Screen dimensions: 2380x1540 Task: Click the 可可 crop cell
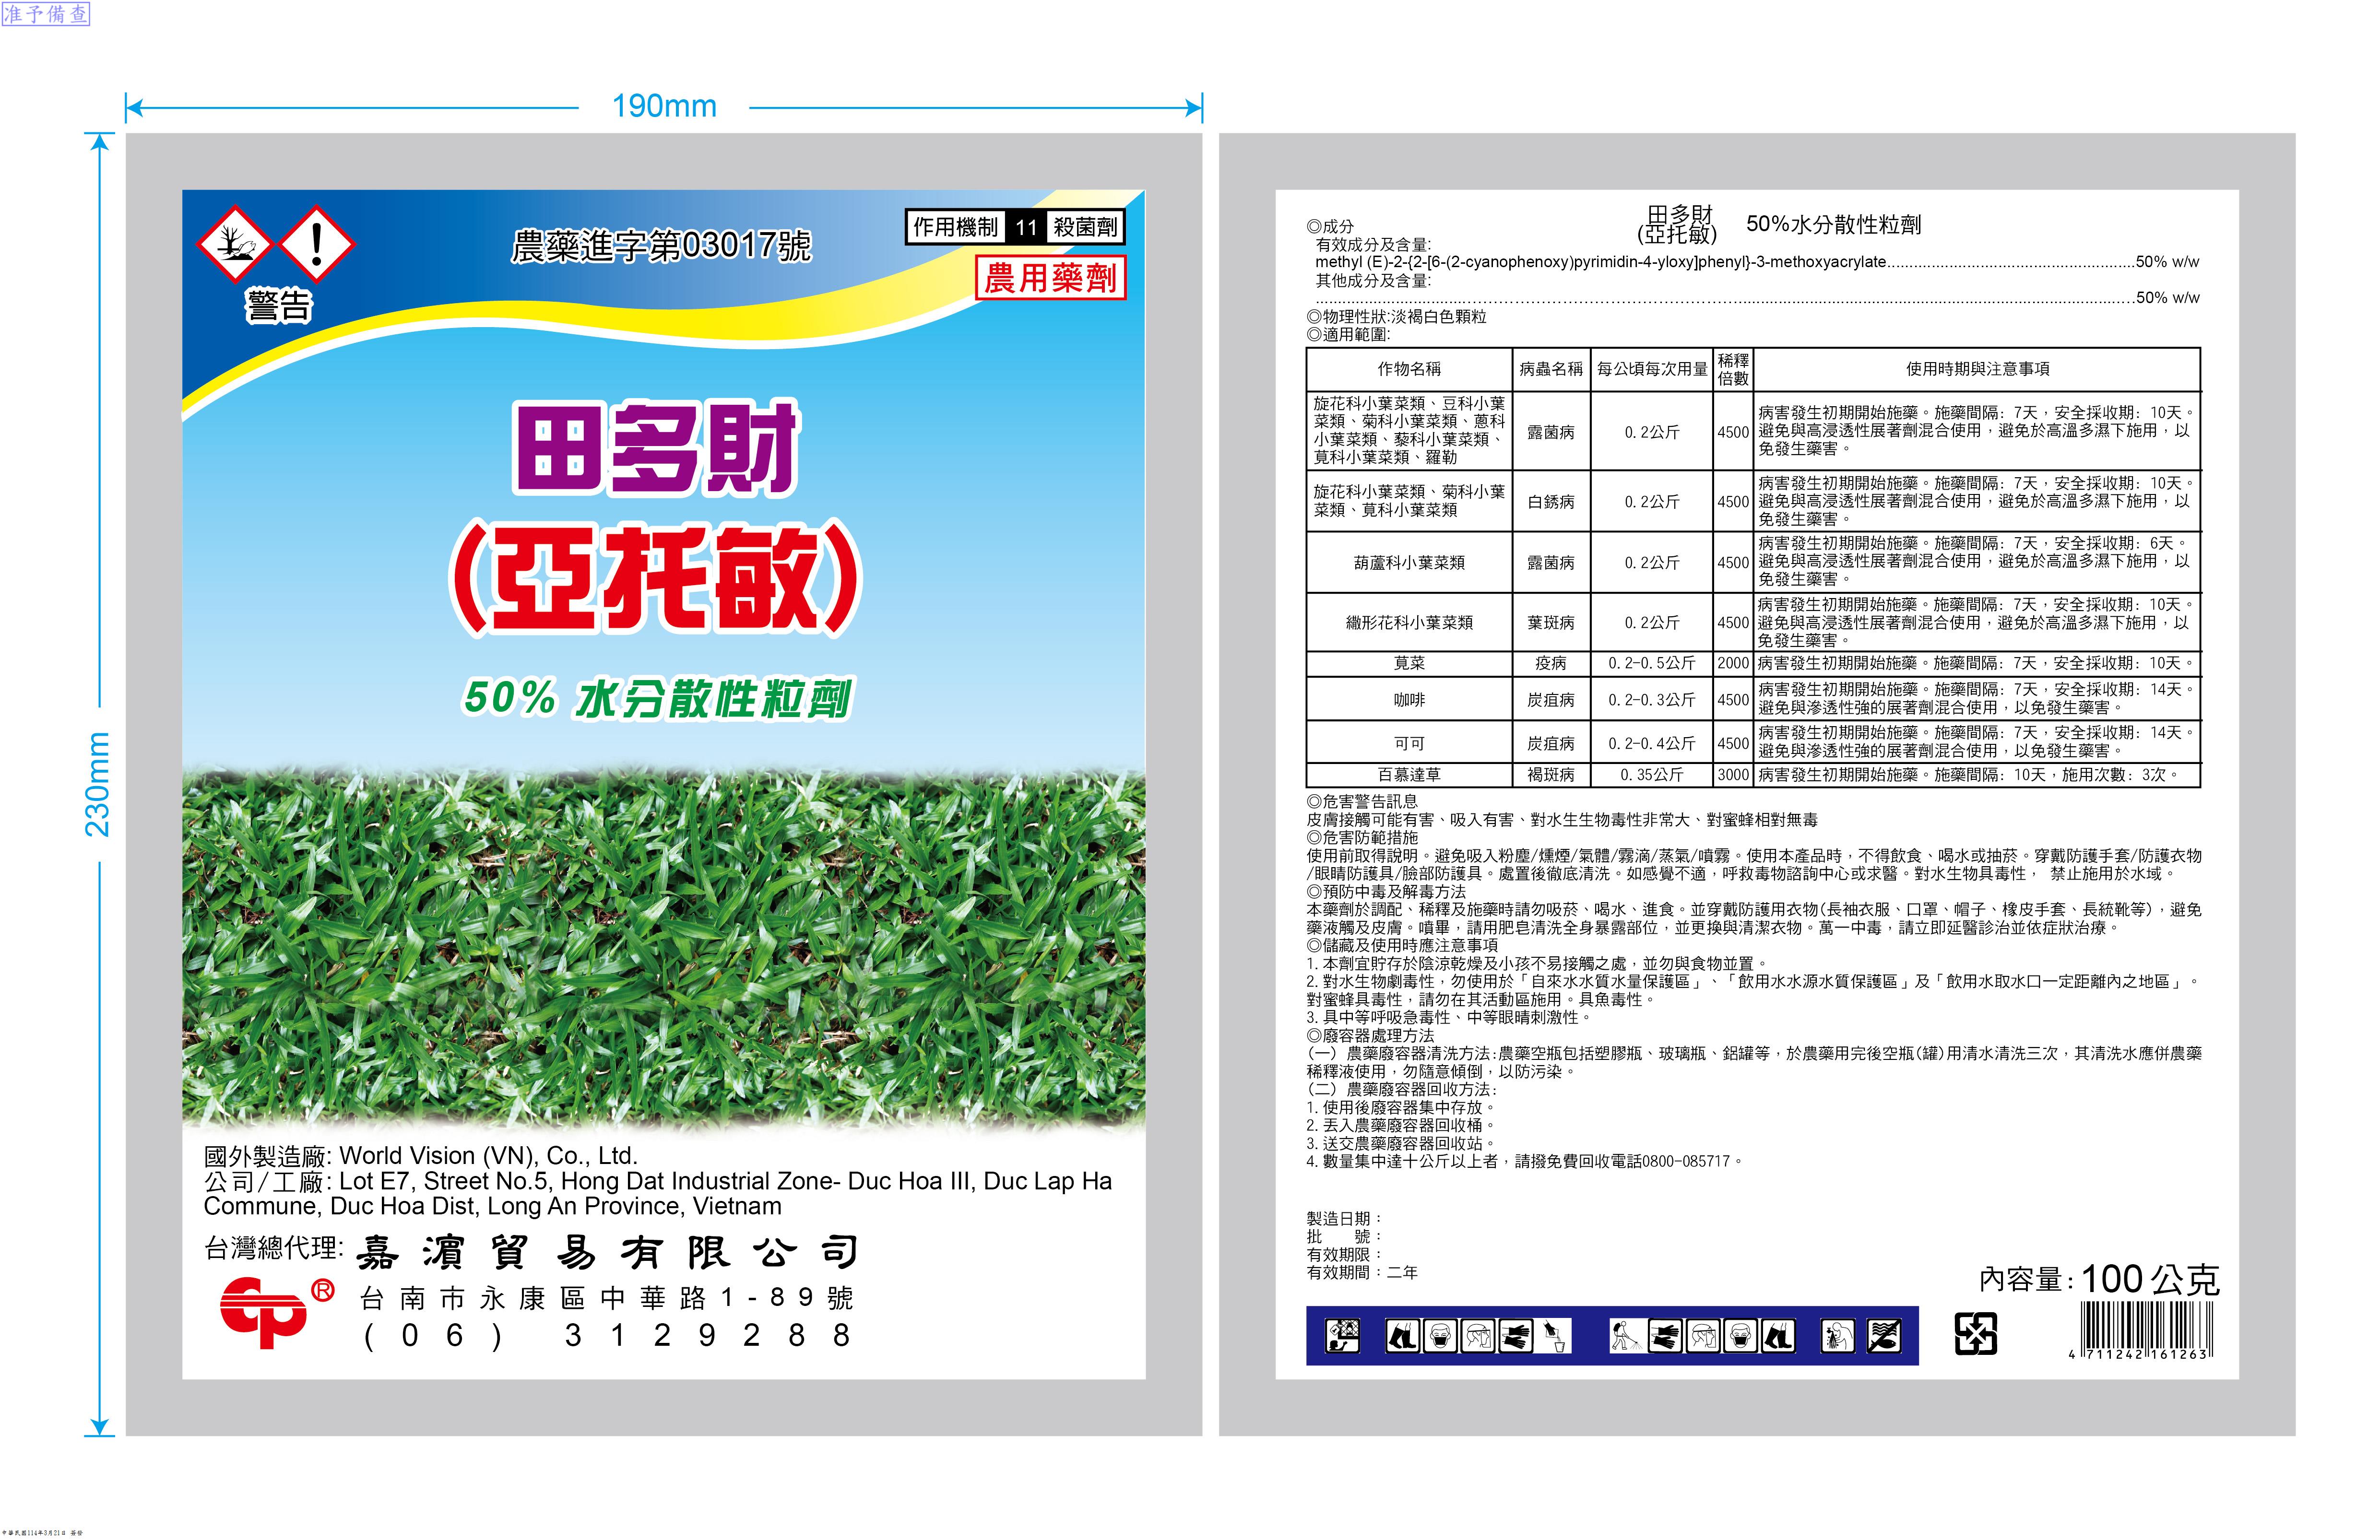tap(1409, 743)
